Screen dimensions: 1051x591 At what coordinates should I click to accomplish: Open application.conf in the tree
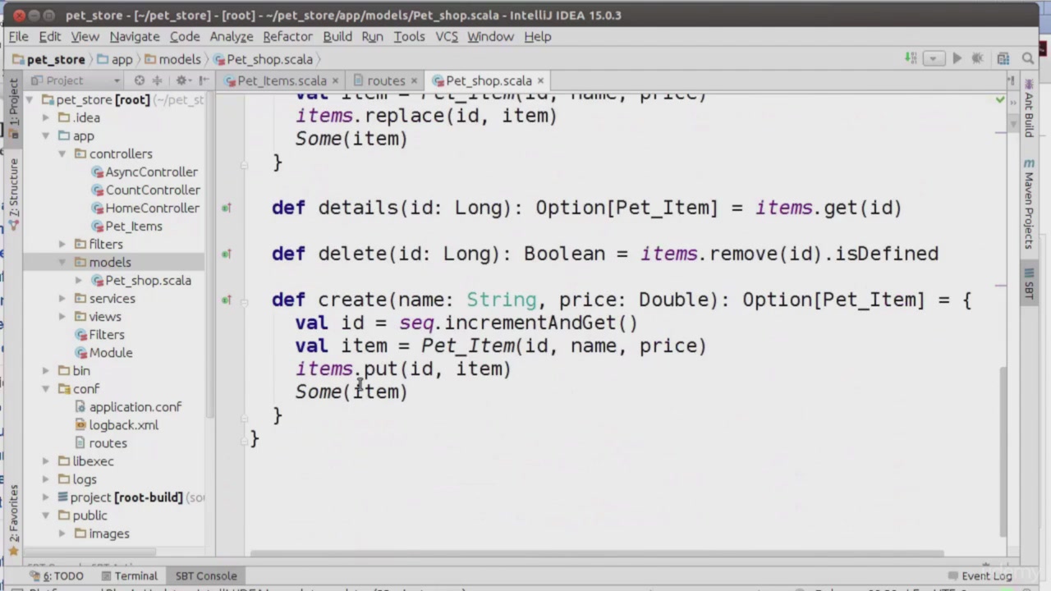tap(128, 406)
